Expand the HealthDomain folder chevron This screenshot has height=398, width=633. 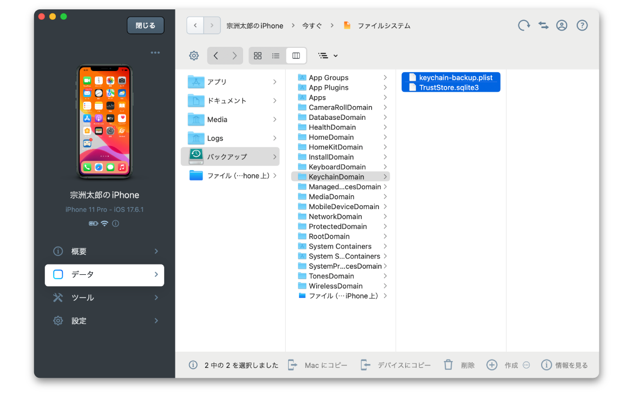pos(385,127)
